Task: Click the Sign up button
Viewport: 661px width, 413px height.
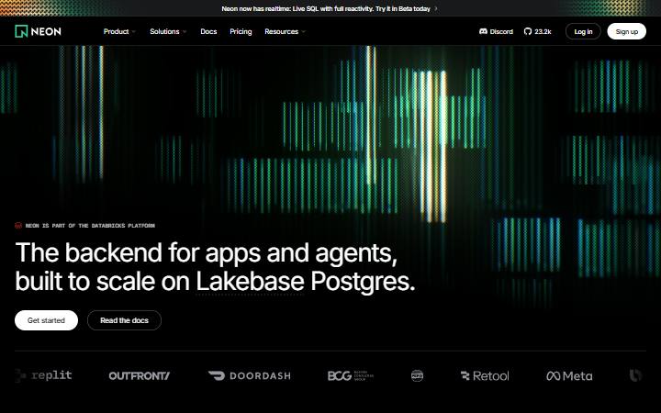Action: point(626,31)
